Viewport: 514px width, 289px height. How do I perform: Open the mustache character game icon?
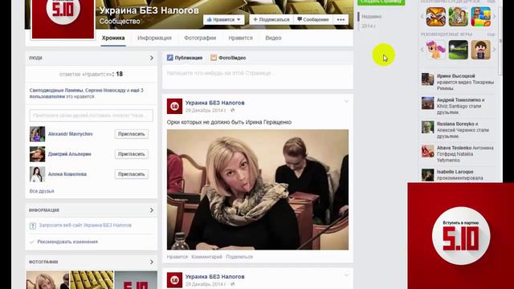tap(481, 50)
